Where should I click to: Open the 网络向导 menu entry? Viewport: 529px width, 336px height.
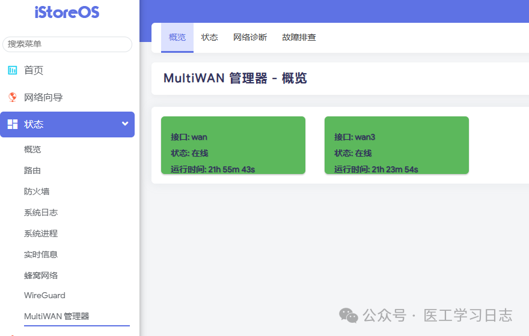(x=43, y=97)
